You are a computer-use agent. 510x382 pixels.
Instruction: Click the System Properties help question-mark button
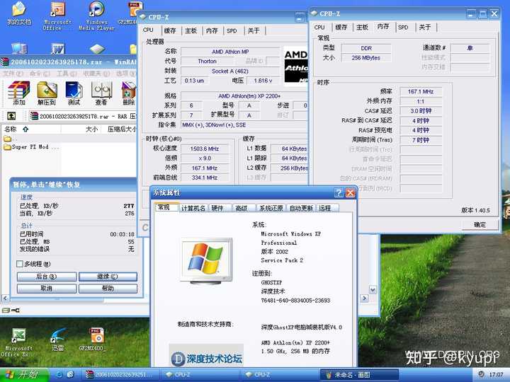339,193
